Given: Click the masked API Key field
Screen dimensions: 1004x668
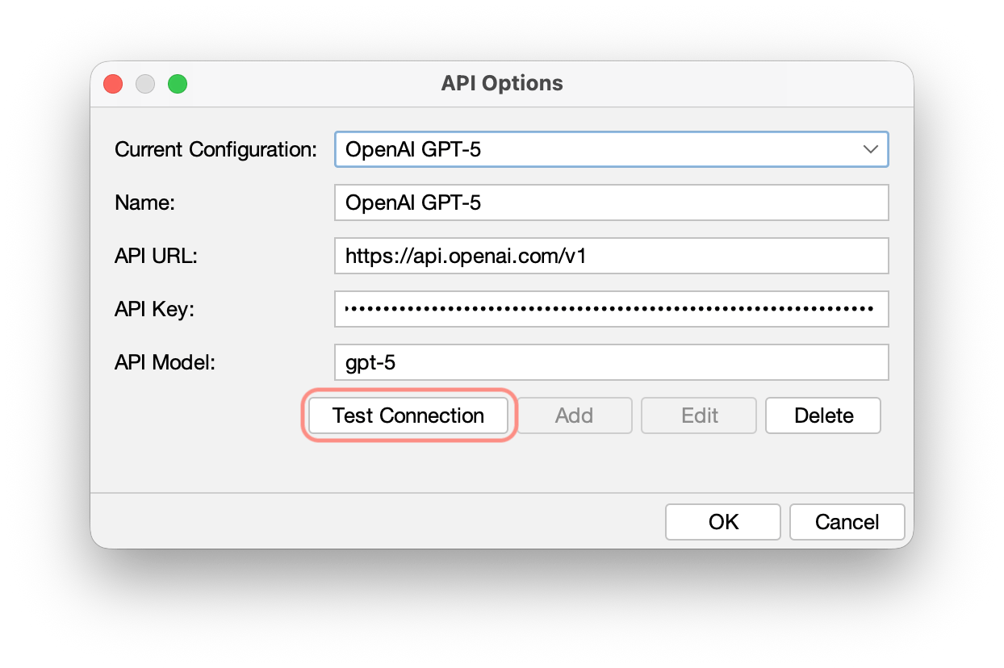Looking at the screenshot, I should (x=611, y=309).
